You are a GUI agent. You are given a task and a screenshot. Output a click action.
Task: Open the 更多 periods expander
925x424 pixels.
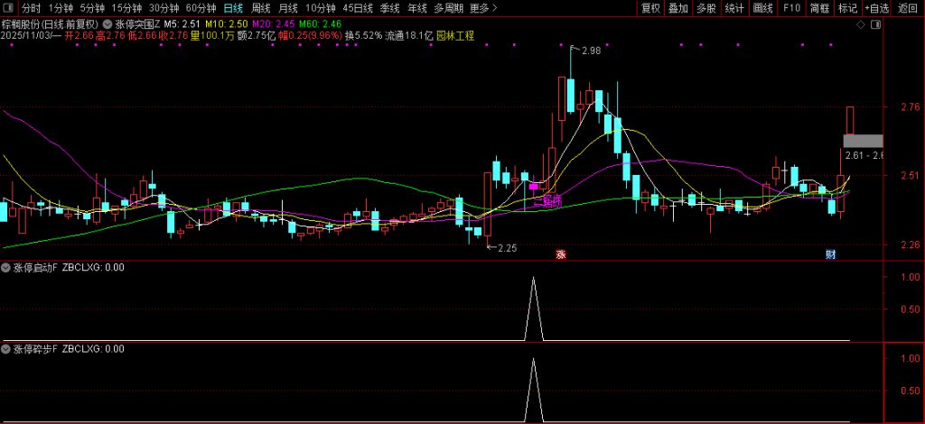483,8
